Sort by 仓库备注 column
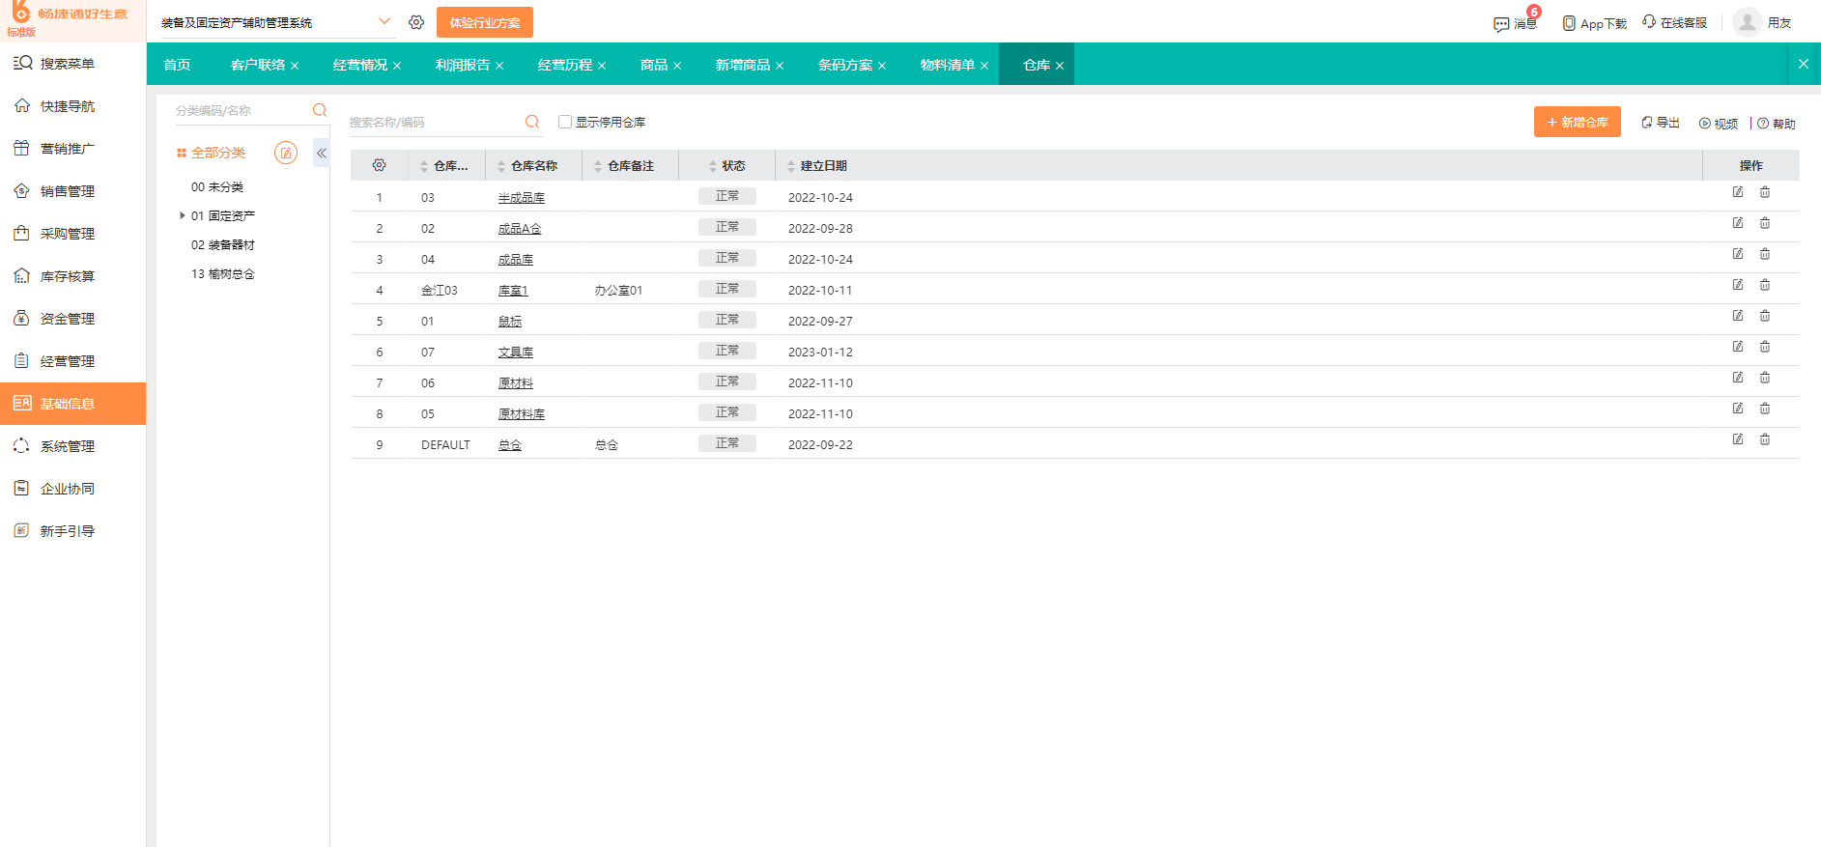The image size is (1821, 847). (598, 166)
